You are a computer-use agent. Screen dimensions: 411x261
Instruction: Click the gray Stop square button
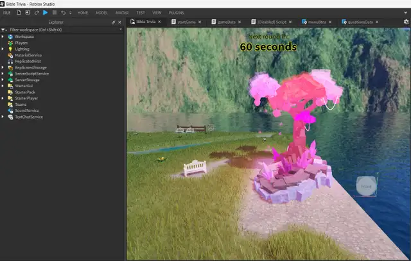coord(54,12)
